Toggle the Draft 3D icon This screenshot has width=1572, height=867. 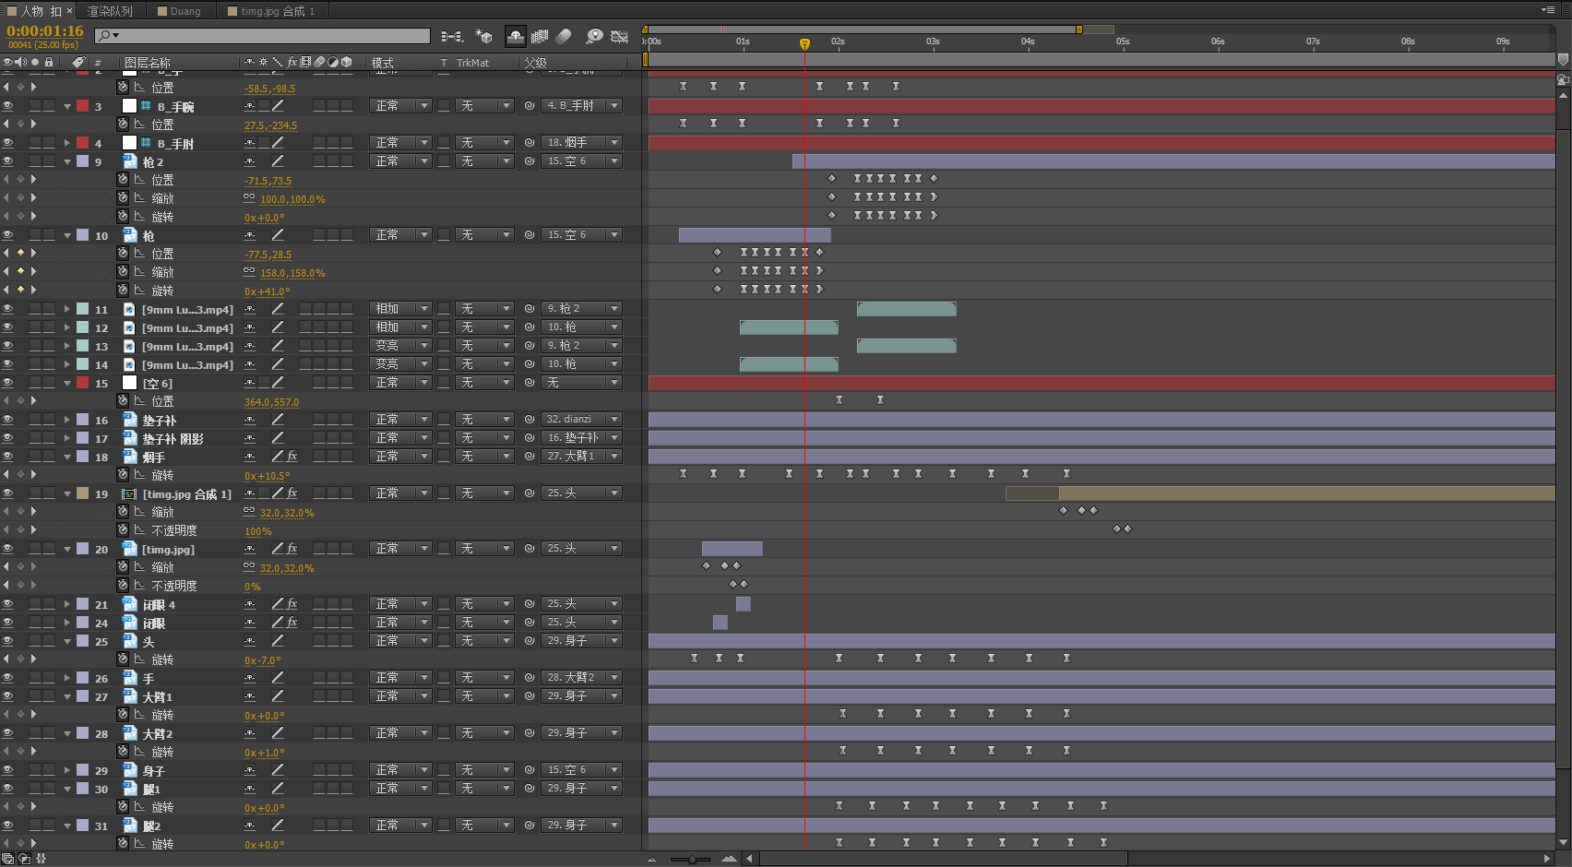[483, 36]
